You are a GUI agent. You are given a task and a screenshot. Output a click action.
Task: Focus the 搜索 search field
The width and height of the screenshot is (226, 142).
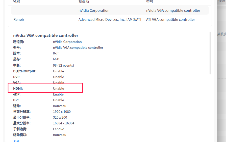click(x=222, y=1)
